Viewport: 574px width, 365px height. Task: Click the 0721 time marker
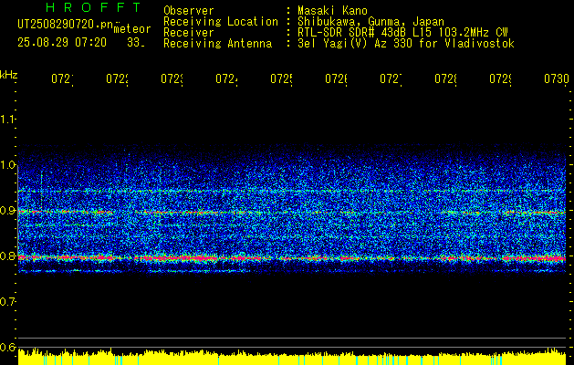pos(62,79)
